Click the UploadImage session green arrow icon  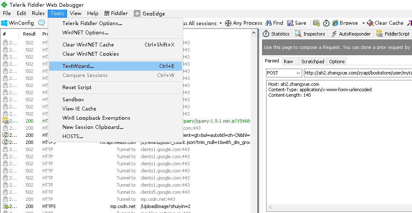5,206
